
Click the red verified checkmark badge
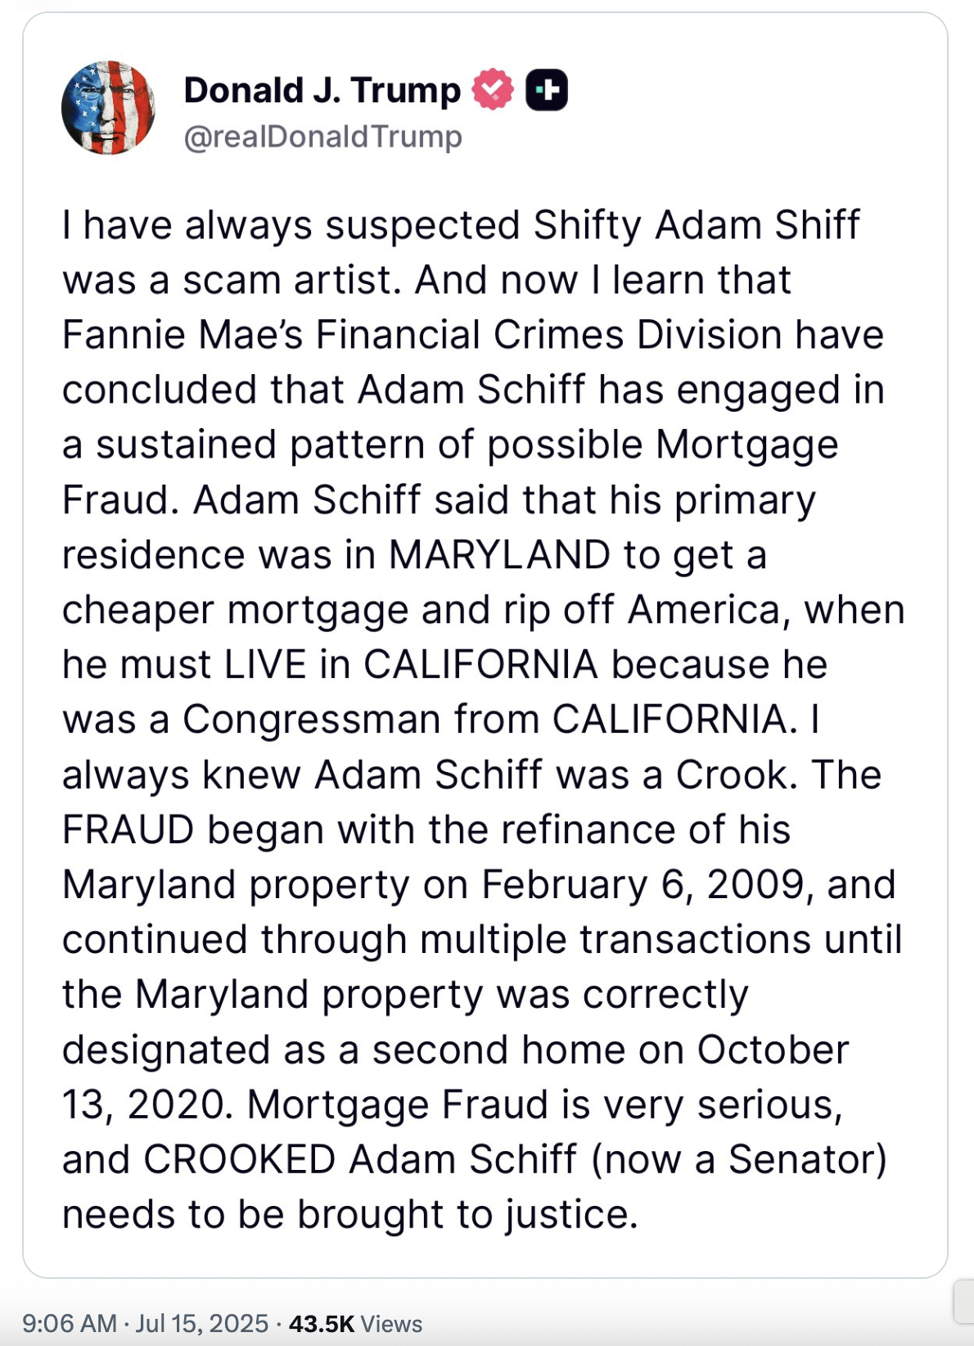point(493,90)
